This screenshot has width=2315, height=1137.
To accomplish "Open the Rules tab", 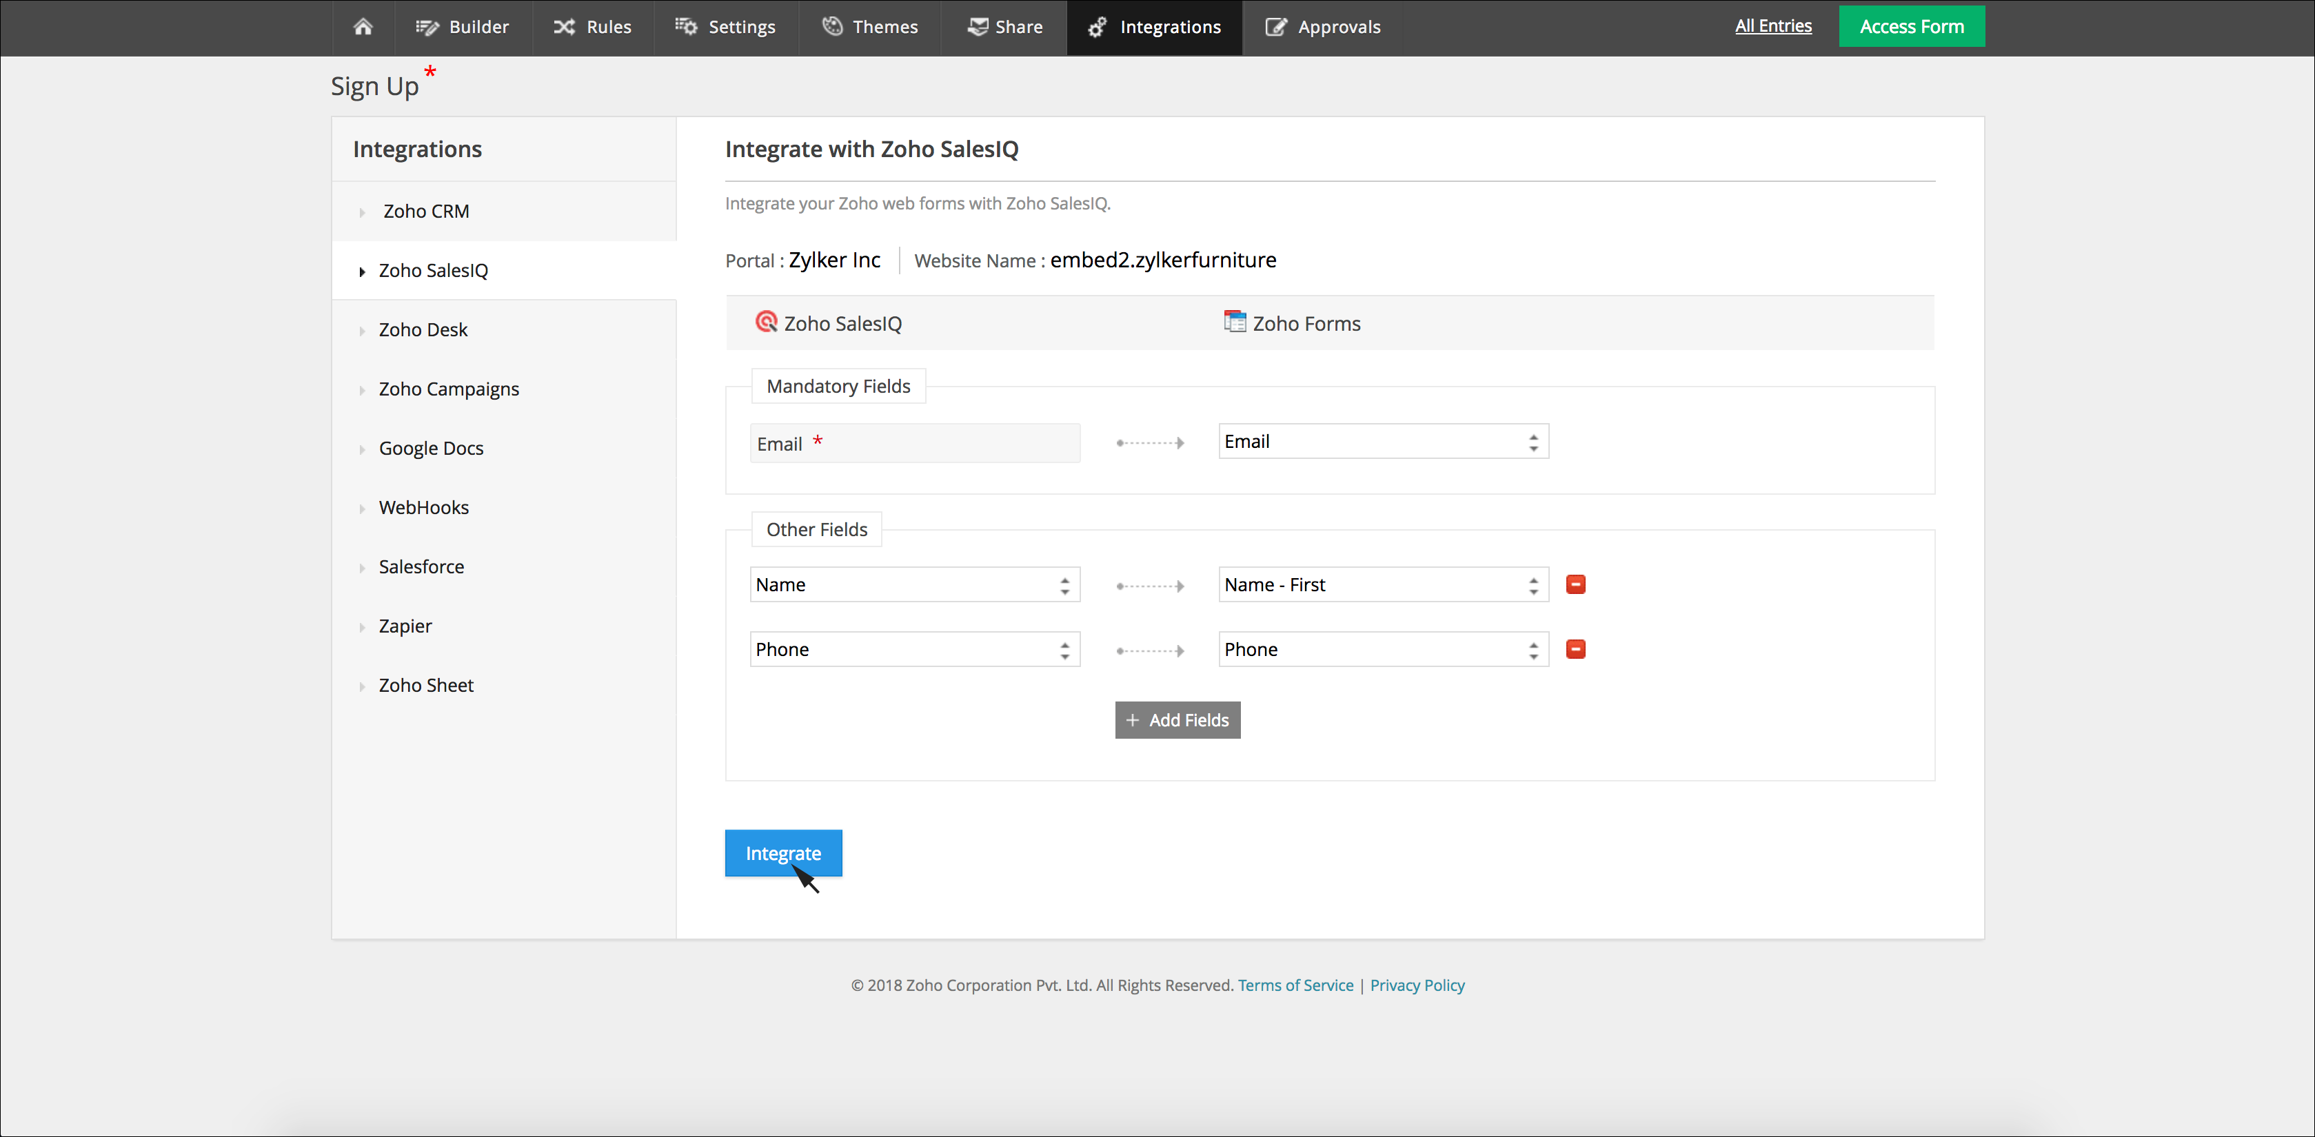I will (592, 27).
